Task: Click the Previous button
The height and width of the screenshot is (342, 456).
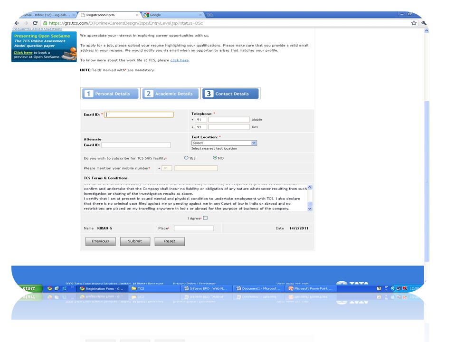Action: coord(100,241)
